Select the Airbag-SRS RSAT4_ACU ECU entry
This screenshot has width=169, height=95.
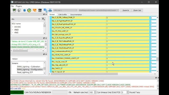tap(25, 44)
